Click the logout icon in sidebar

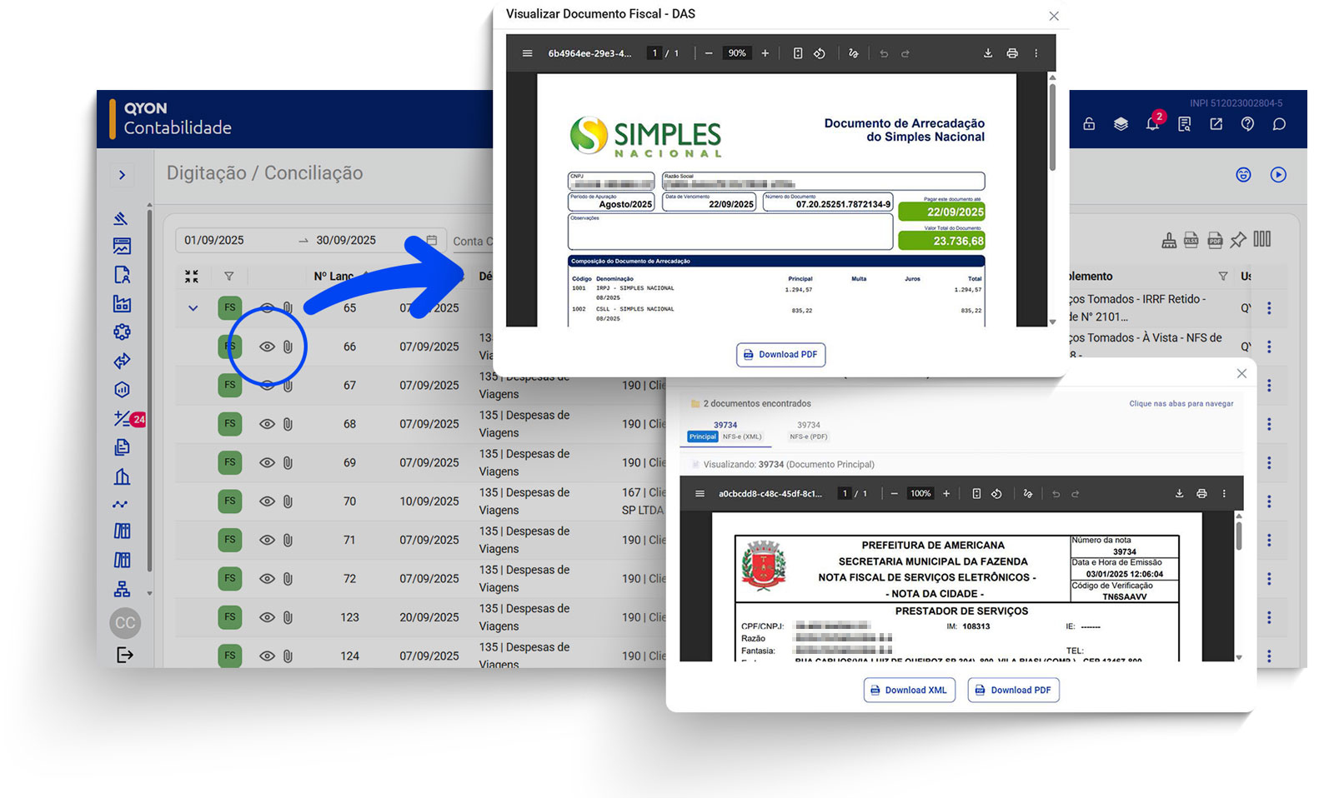124,655
